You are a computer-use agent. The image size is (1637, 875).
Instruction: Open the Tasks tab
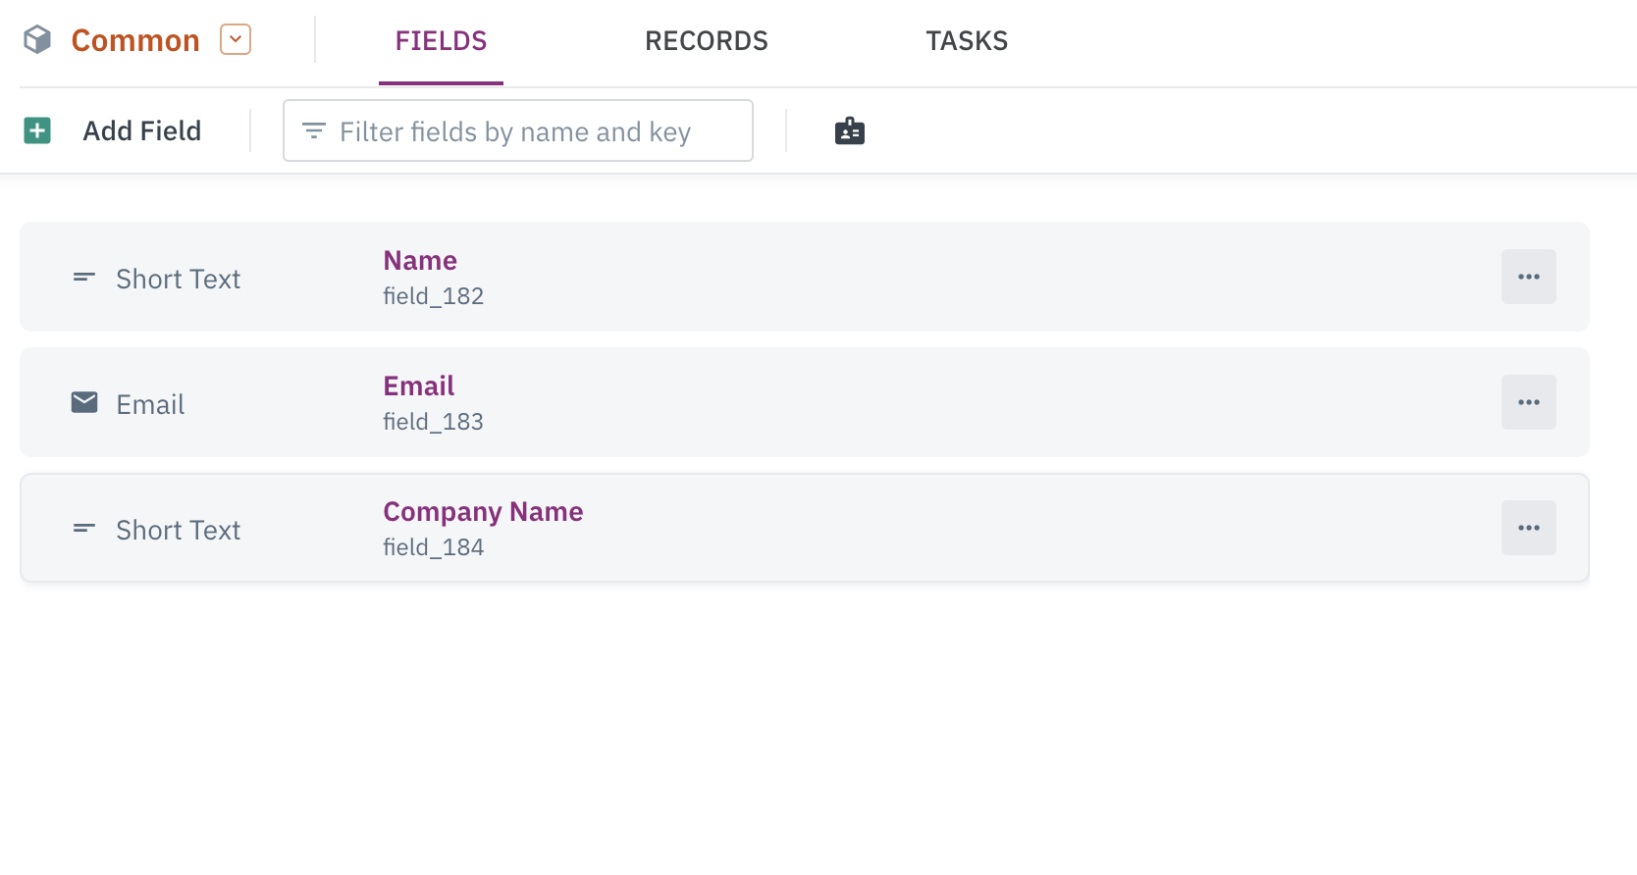[x=967, y=41]
